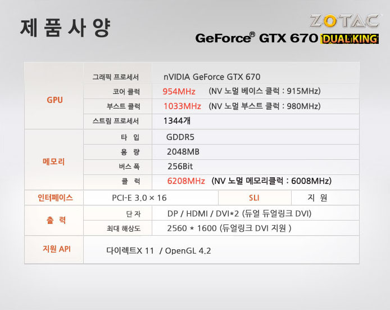
Task: Click the GeForce GTX 670 title
Action: click(256, 38)
